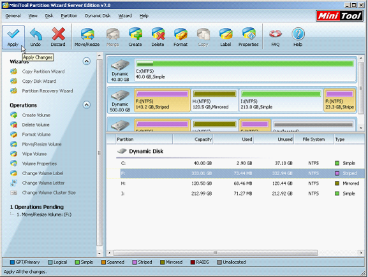Screen dimensions: 368x277
Task: Open the FAQ lifebuoy icon
Action: tap(276, 34)
